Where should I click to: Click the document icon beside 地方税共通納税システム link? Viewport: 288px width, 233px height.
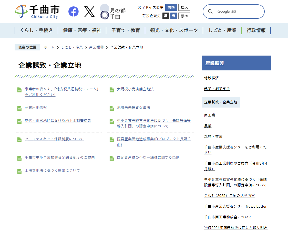(19, 90)
